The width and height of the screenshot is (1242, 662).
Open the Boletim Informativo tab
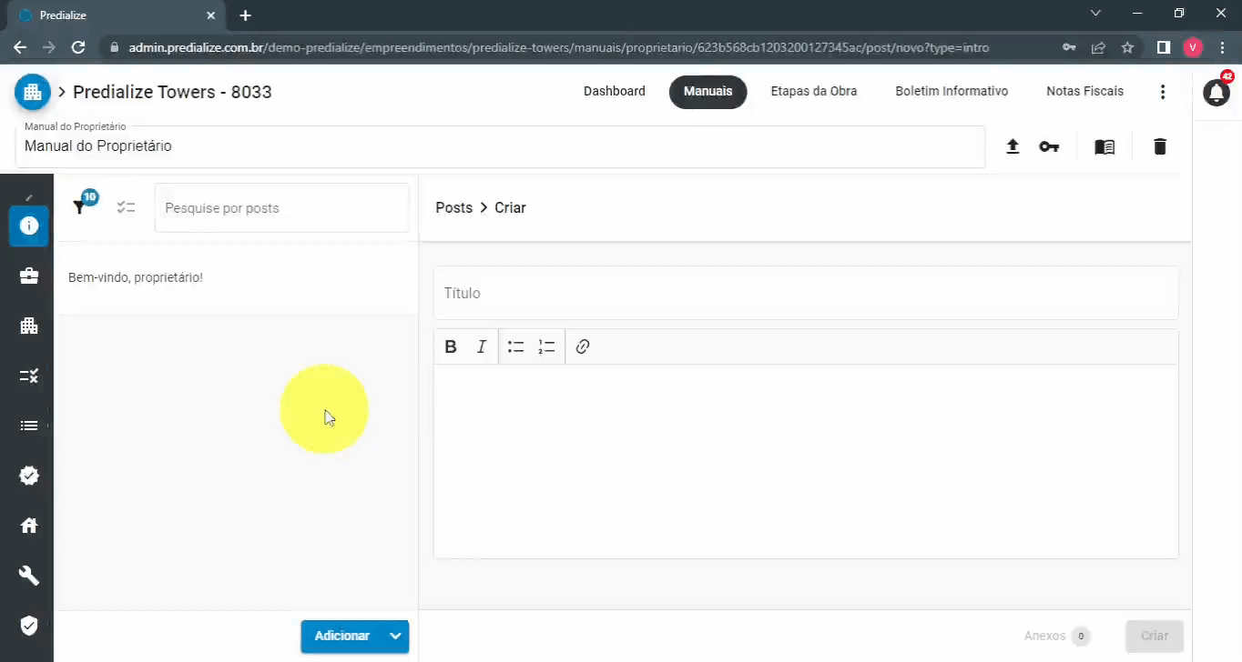[951, 91]
